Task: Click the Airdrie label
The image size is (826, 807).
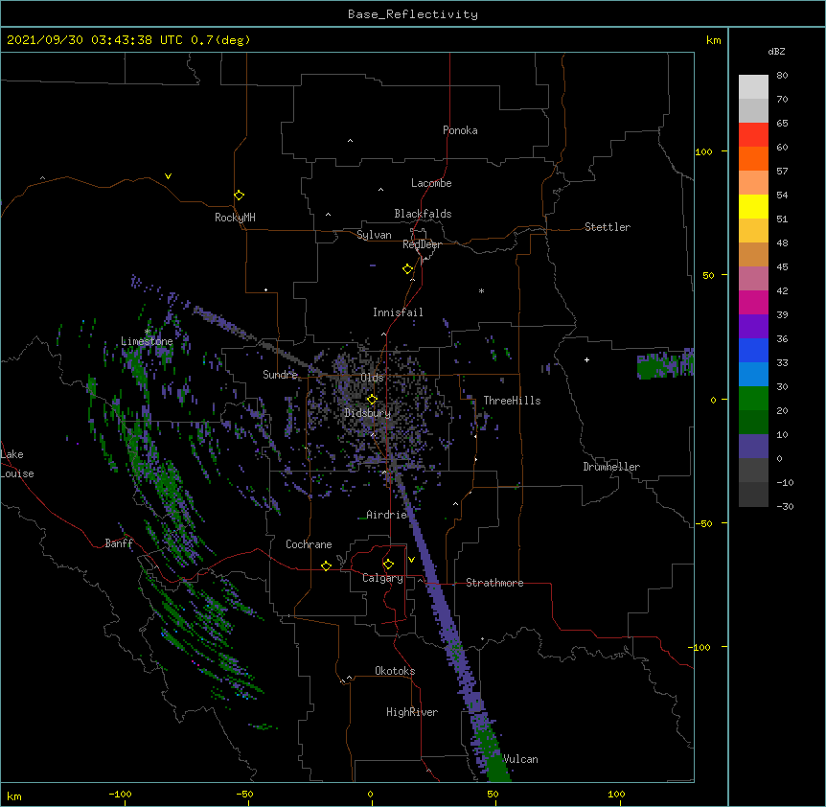Action: click(x=387, y=515)
